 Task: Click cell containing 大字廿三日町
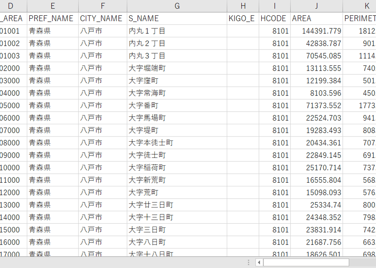[177, 205]
